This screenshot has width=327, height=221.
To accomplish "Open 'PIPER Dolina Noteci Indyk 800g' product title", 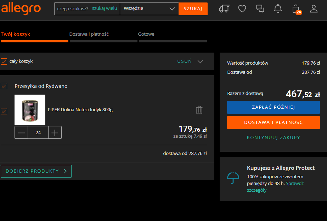I will 80,110.
